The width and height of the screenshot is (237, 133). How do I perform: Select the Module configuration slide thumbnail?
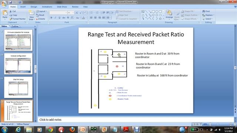point(18,64)
